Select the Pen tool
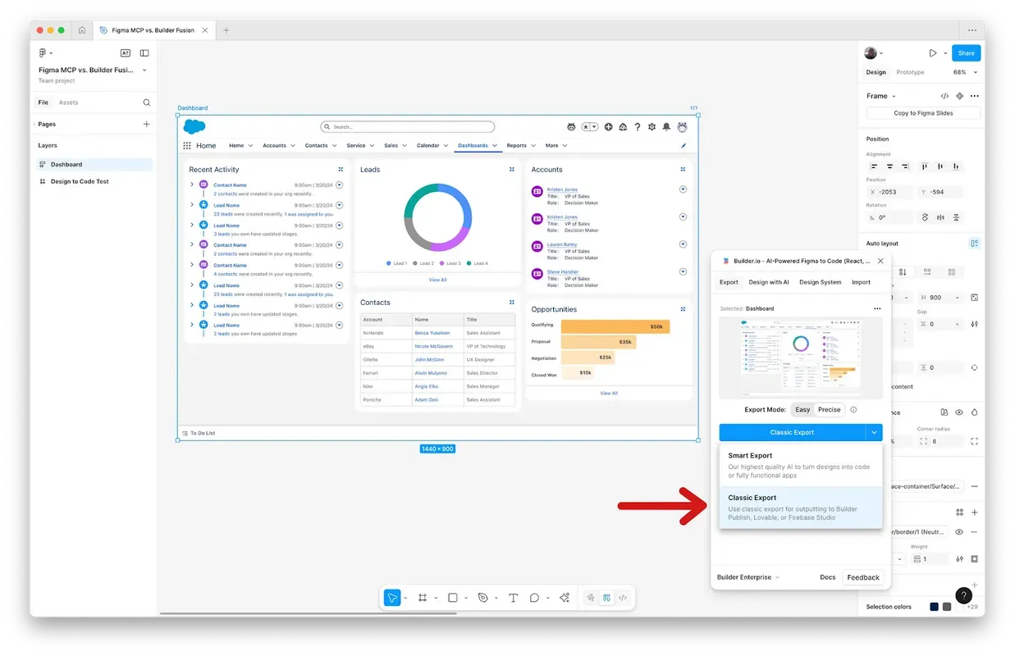This screenshot has width=1015, height=656. pos(482,598)
